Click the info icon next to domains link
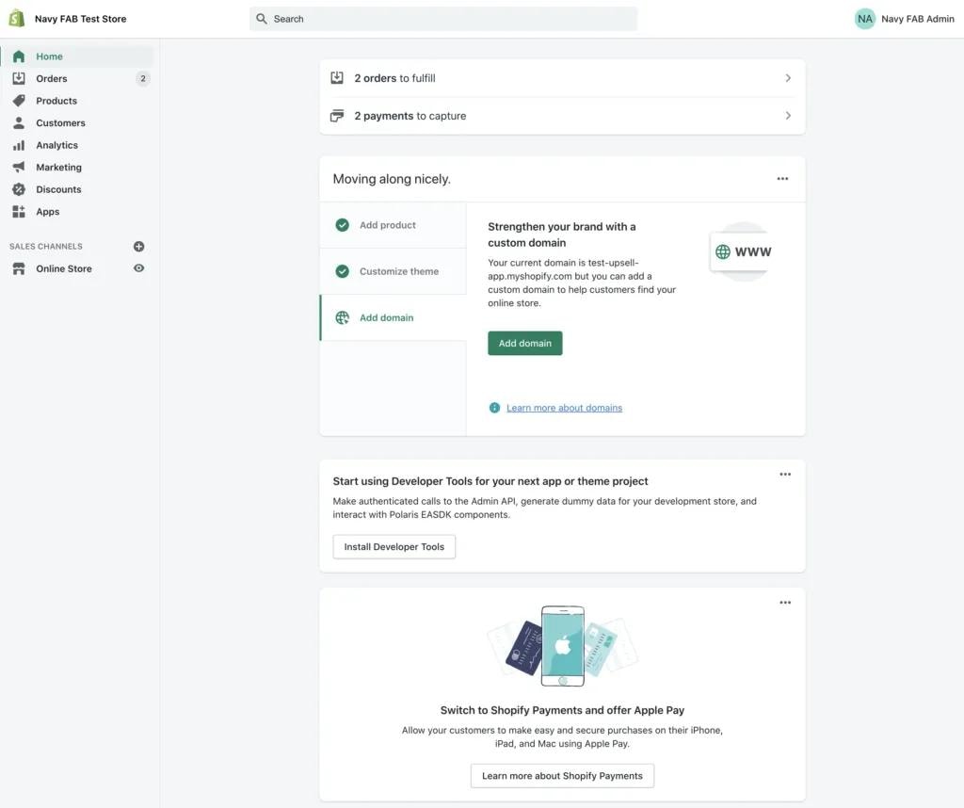The width and height of the screenshot is (964, 808). coord(494,408)
